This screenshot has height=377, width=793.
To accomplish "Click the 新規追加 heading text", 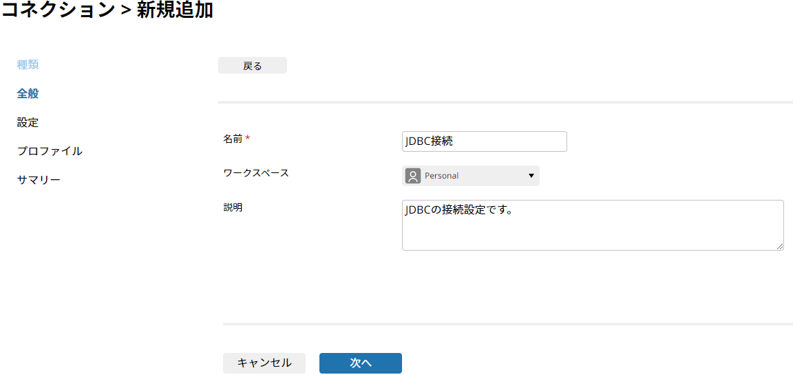I will click(x=175, y=10).
